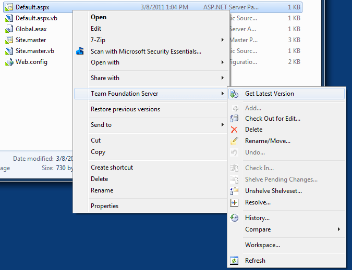Screen dimensions: 352x270
Task: Select Refresh in TFS submenu
Action: click(x=287, y=261)
